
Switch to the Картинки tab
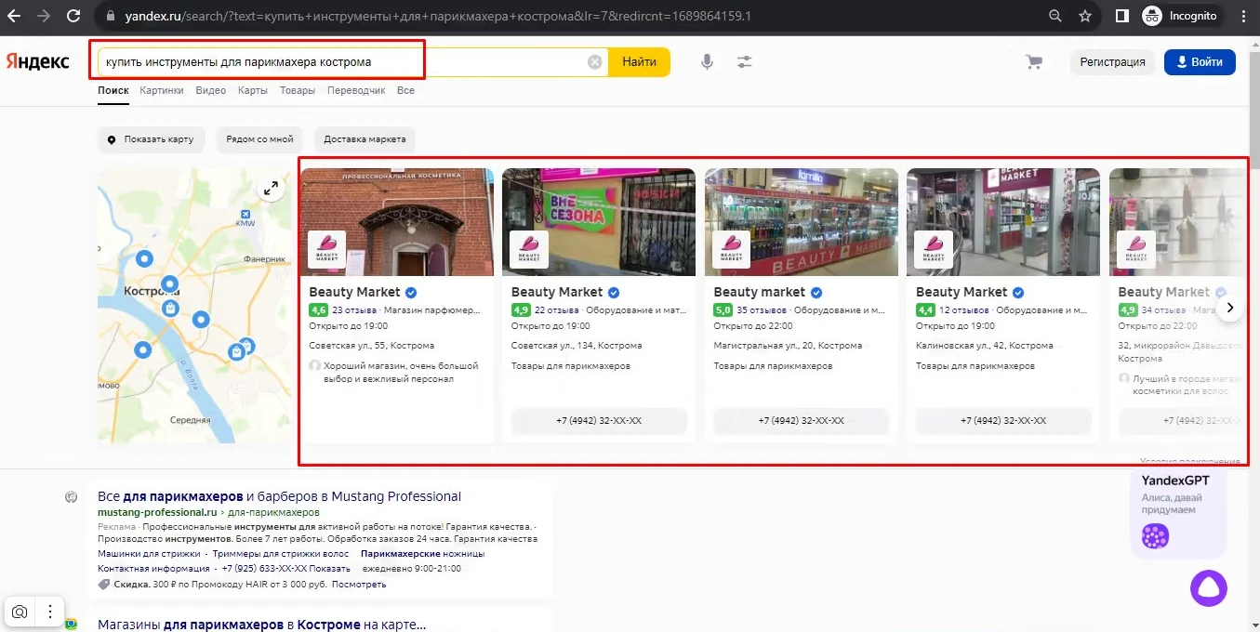162,90
